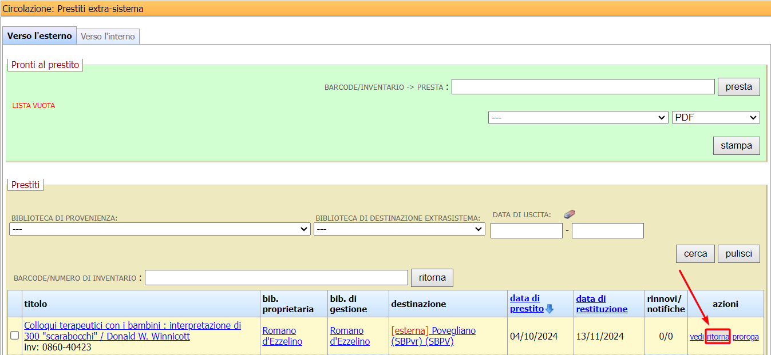771x355 pixels.
Task: Focus the Barcode/Inventario presta input field
Action: (x=583, y=87)
